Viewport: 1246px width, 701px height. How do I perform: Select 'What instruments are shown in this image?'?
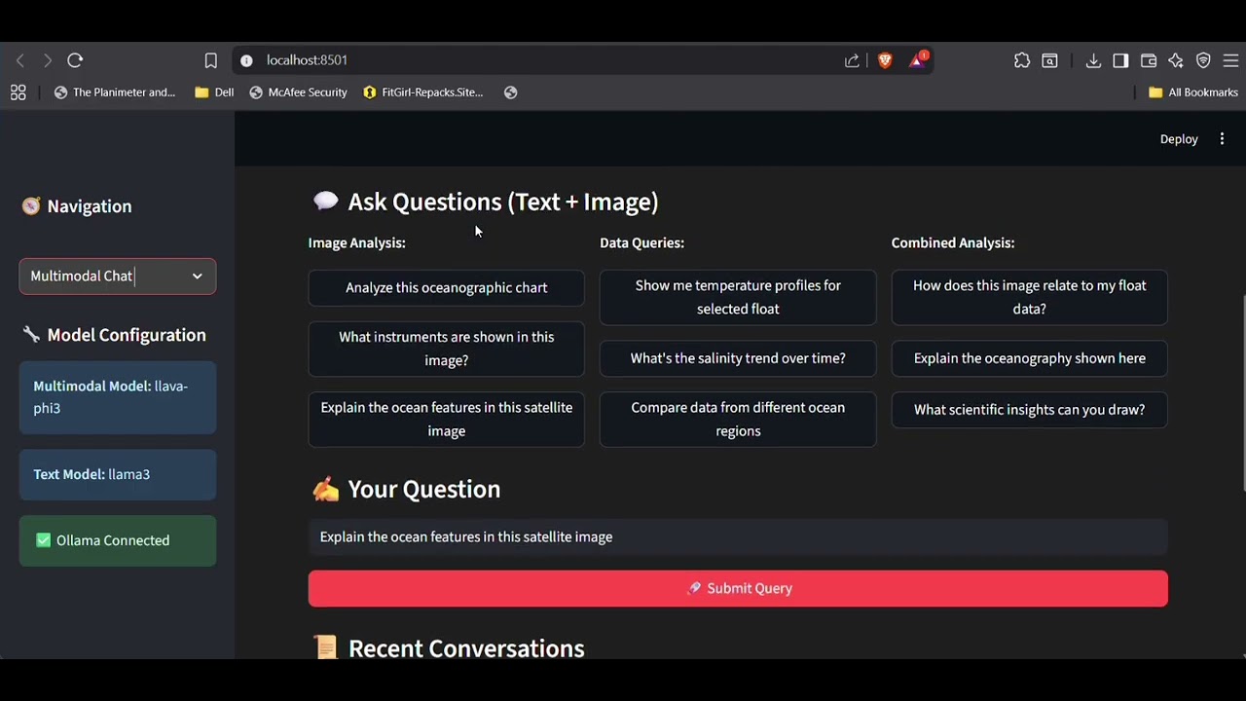446,349
